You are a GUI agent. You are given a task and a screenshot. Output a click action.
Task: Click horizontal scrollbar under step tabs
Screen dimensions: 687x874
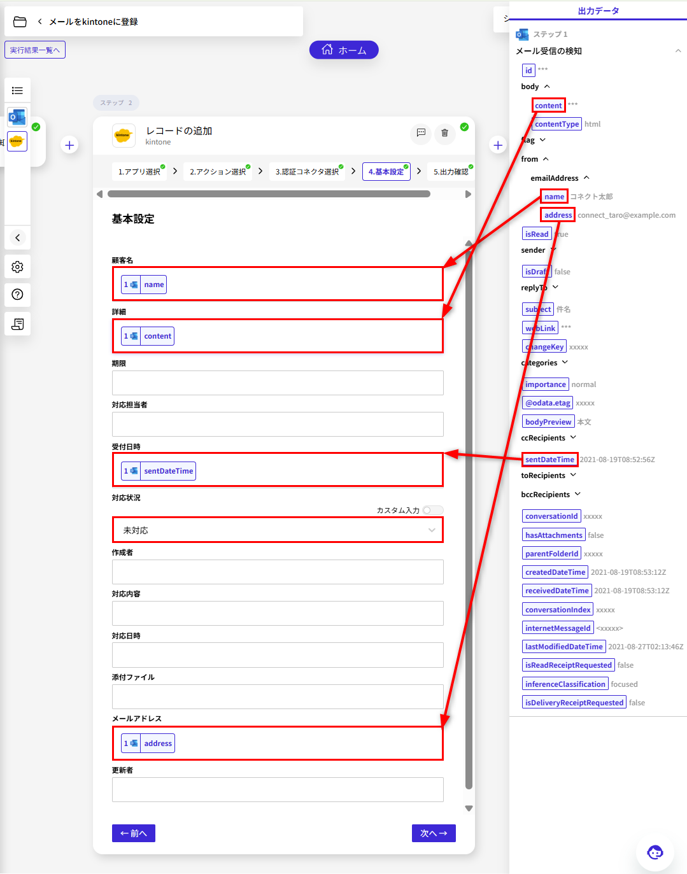point(269,194)
